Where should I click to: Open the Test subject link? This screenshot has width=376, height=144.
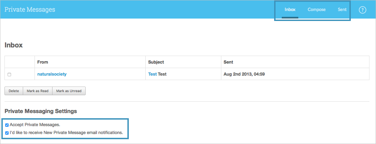152,74
